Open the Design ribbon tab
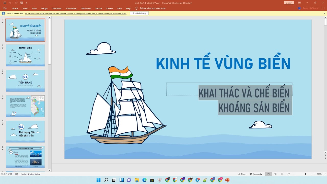The width and height of the screenshot is (327, 184). click(x=44, y=8)
